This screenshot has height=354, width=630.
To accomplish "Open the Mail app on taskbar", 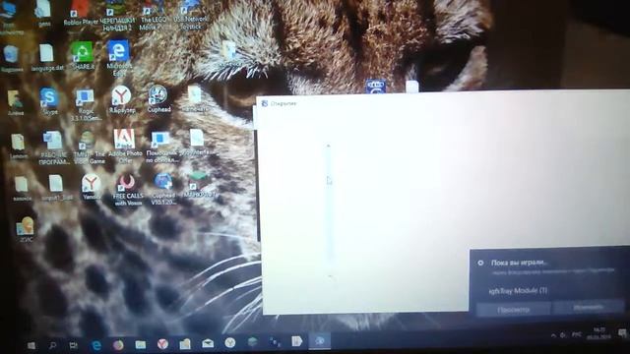I will pyautogui.click(x=208, y=343).
